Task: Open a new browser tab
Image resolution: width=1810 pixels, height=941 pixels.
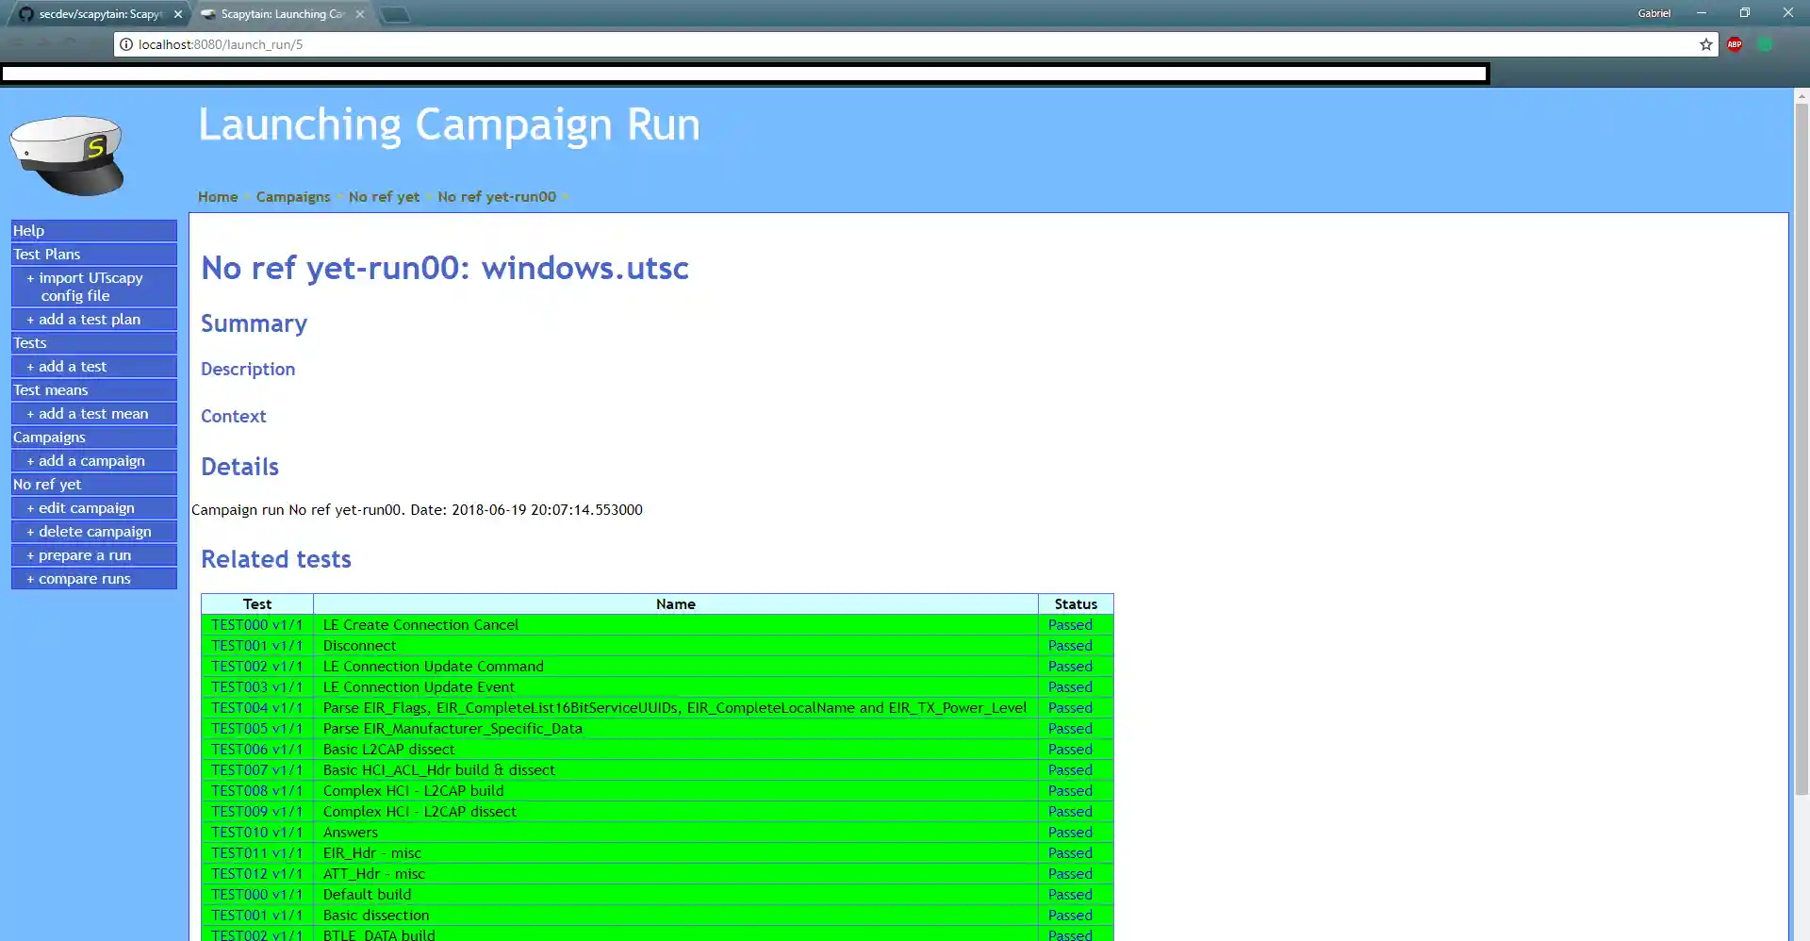Action: coord(395,14)
